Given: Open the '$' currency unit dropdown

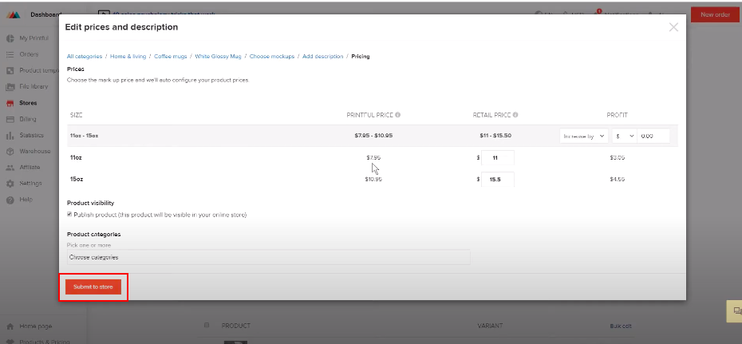Looking at the screenshot, I should pos(624,136).
